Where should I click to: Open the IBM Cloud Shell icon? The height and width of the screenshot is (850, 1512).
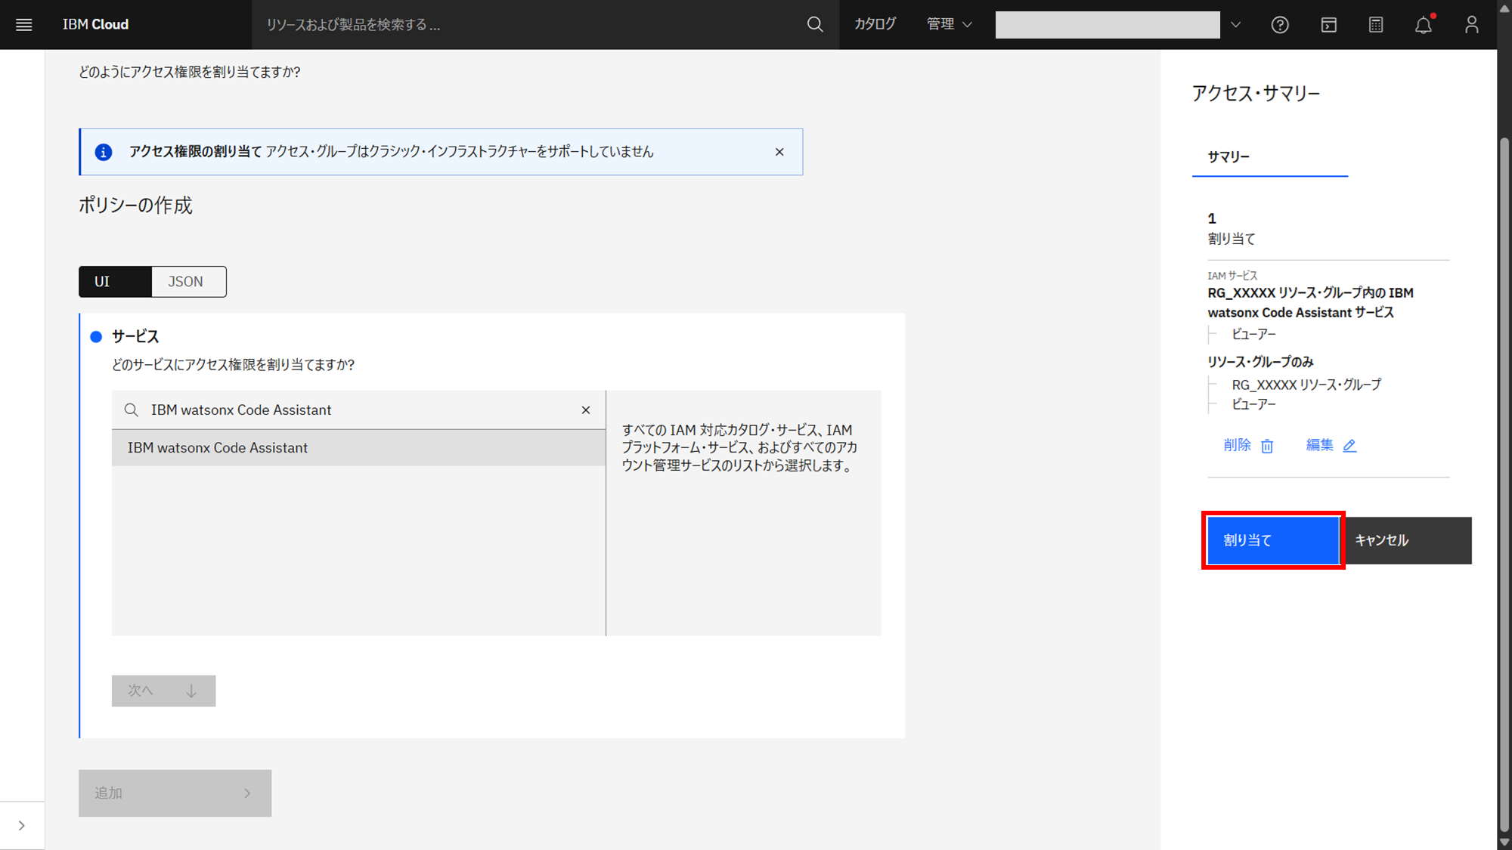pos(1328,25)
